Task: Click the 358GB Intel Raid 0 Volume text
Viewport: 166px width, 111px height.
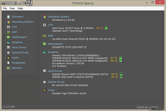Action: [x=73, y=77]
